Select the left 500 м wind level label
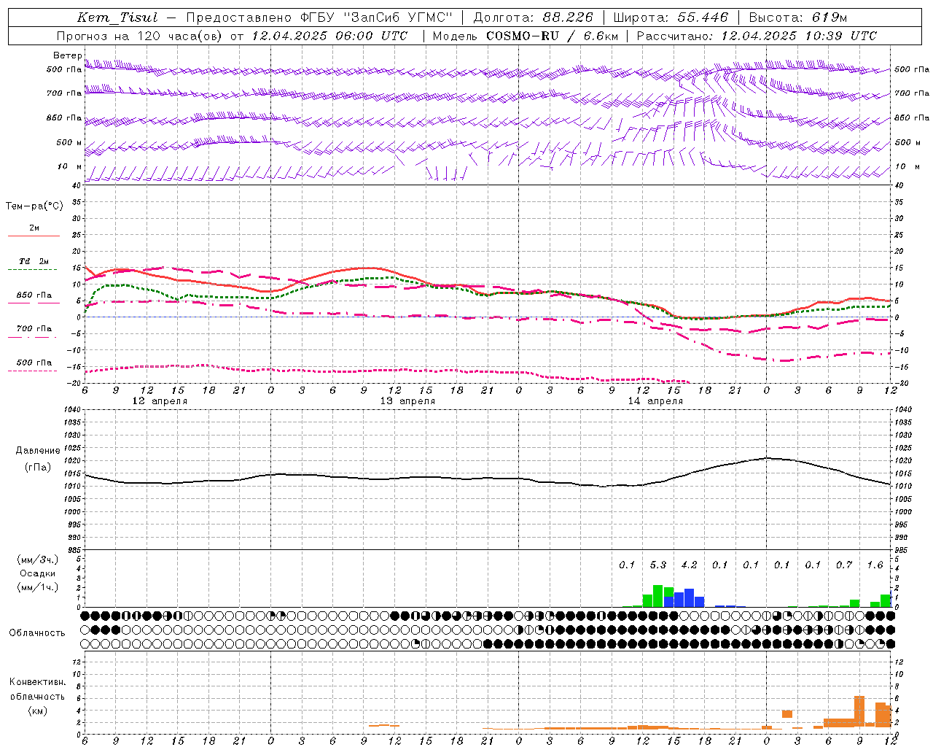 pyautogui.click(x=70, y=142)
